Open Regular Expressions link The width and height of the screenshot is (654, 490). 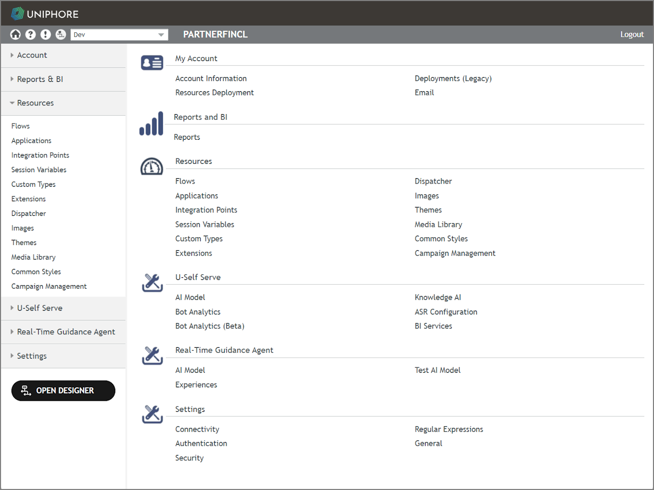pos(449,430)
